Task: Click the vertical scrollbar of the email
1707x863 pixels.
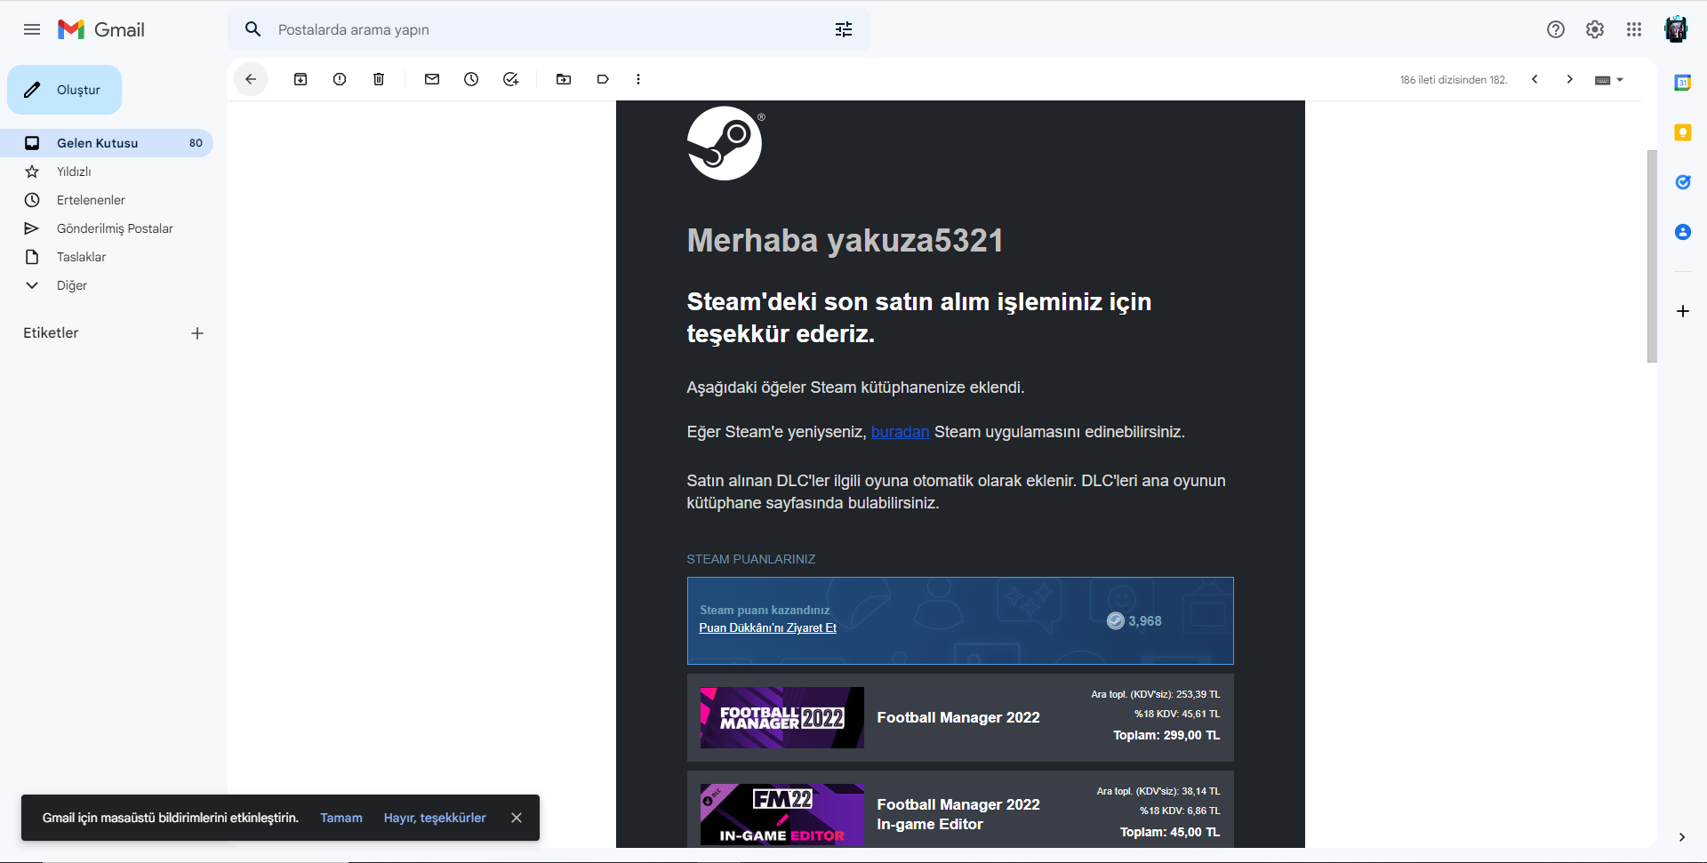Action: click(1652, 256)
